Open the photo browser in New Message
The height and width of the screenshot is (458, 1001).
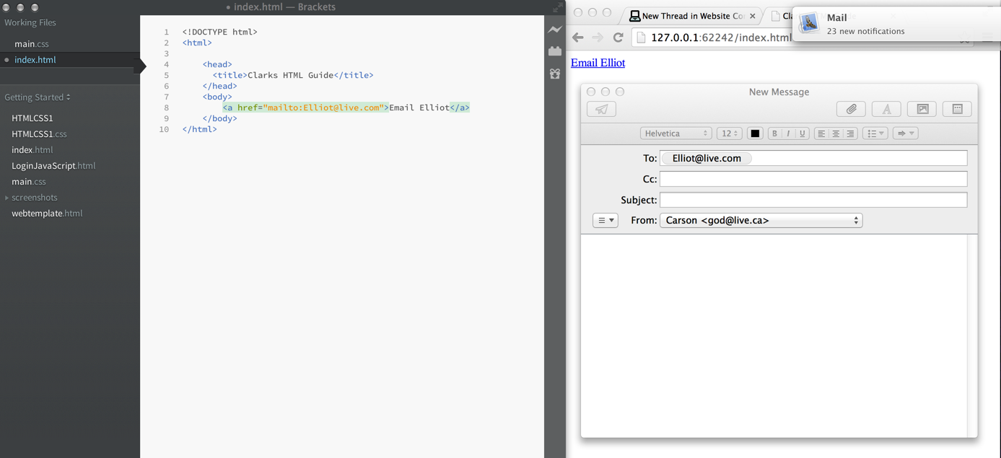[x=922, y=109]
